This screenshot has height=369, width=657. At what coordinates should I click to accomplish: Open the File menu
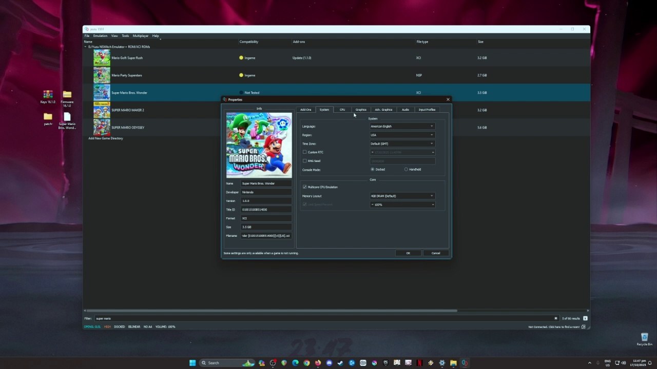87,36
